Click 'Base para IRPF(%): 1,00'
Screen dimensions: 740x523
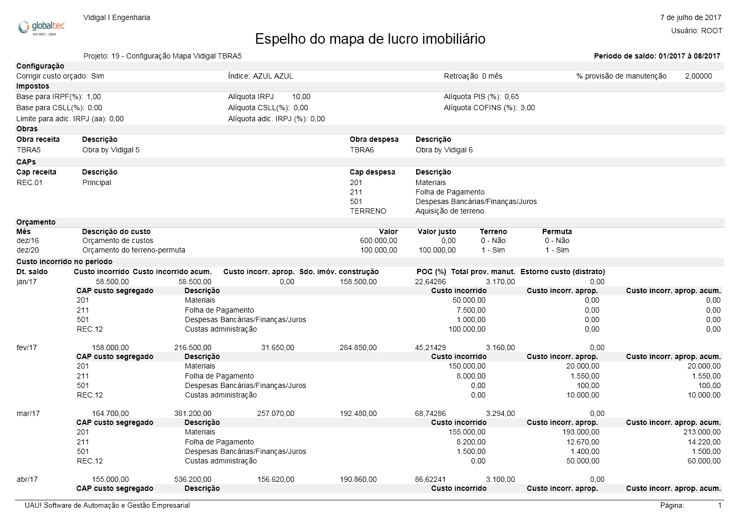point(59,96)
